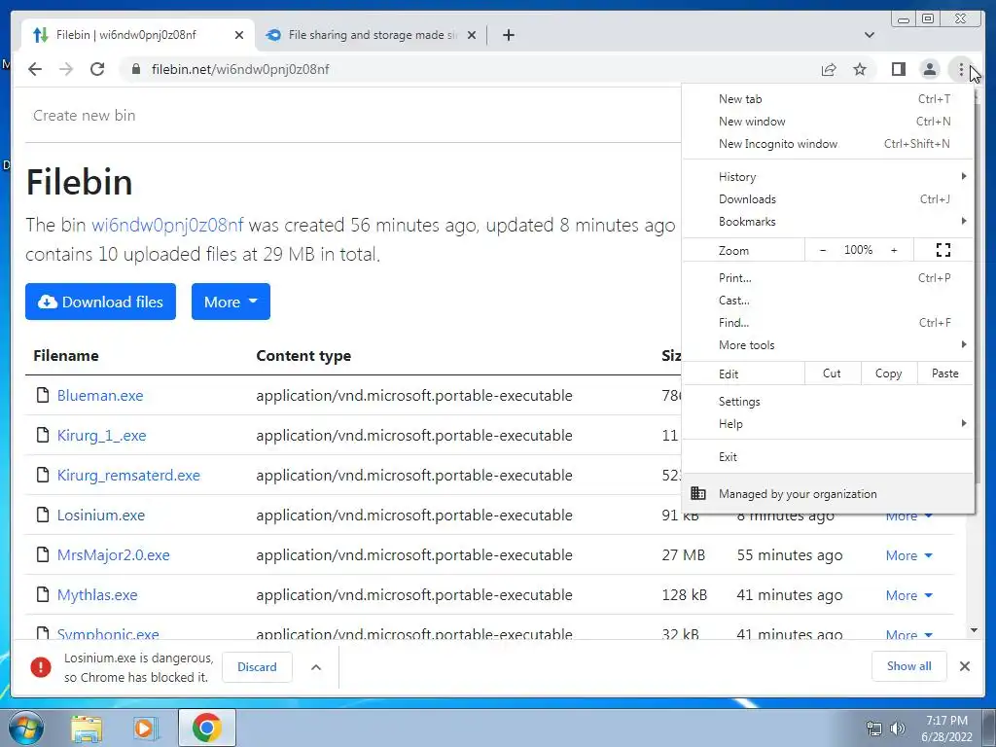Open the Losinium.exe file link
The width and height of the screenshot is (996, 747).
click(x=101, y=516)
